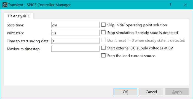Select the TR Analysis 1 tab
This screenshot has width=193, height=99.
[x=18, y=16]
